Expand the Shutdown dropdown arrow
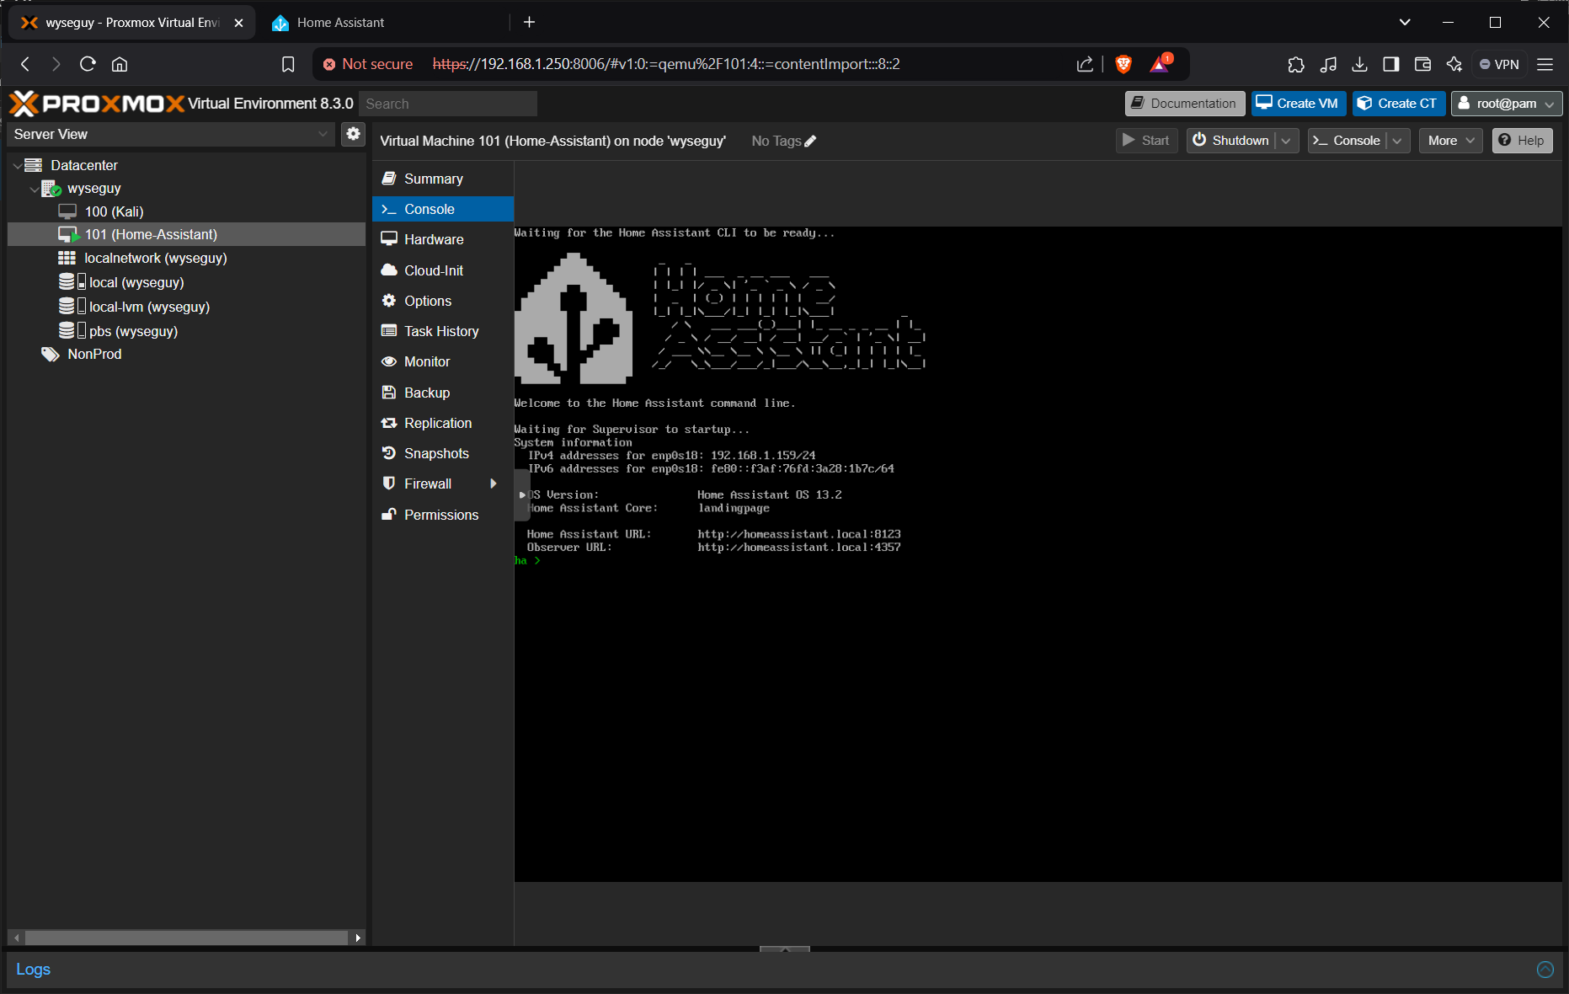The image size is (1569, 994). pyautogui.click(x=1286, y=141)
